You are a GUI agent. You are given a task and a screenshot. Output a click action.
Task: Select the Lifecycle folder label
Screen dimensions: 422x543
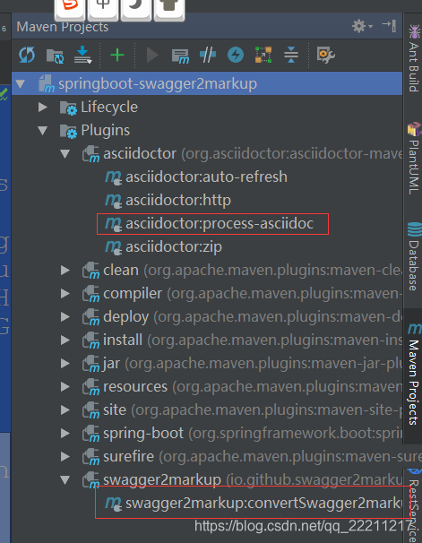tap(109, 107)
